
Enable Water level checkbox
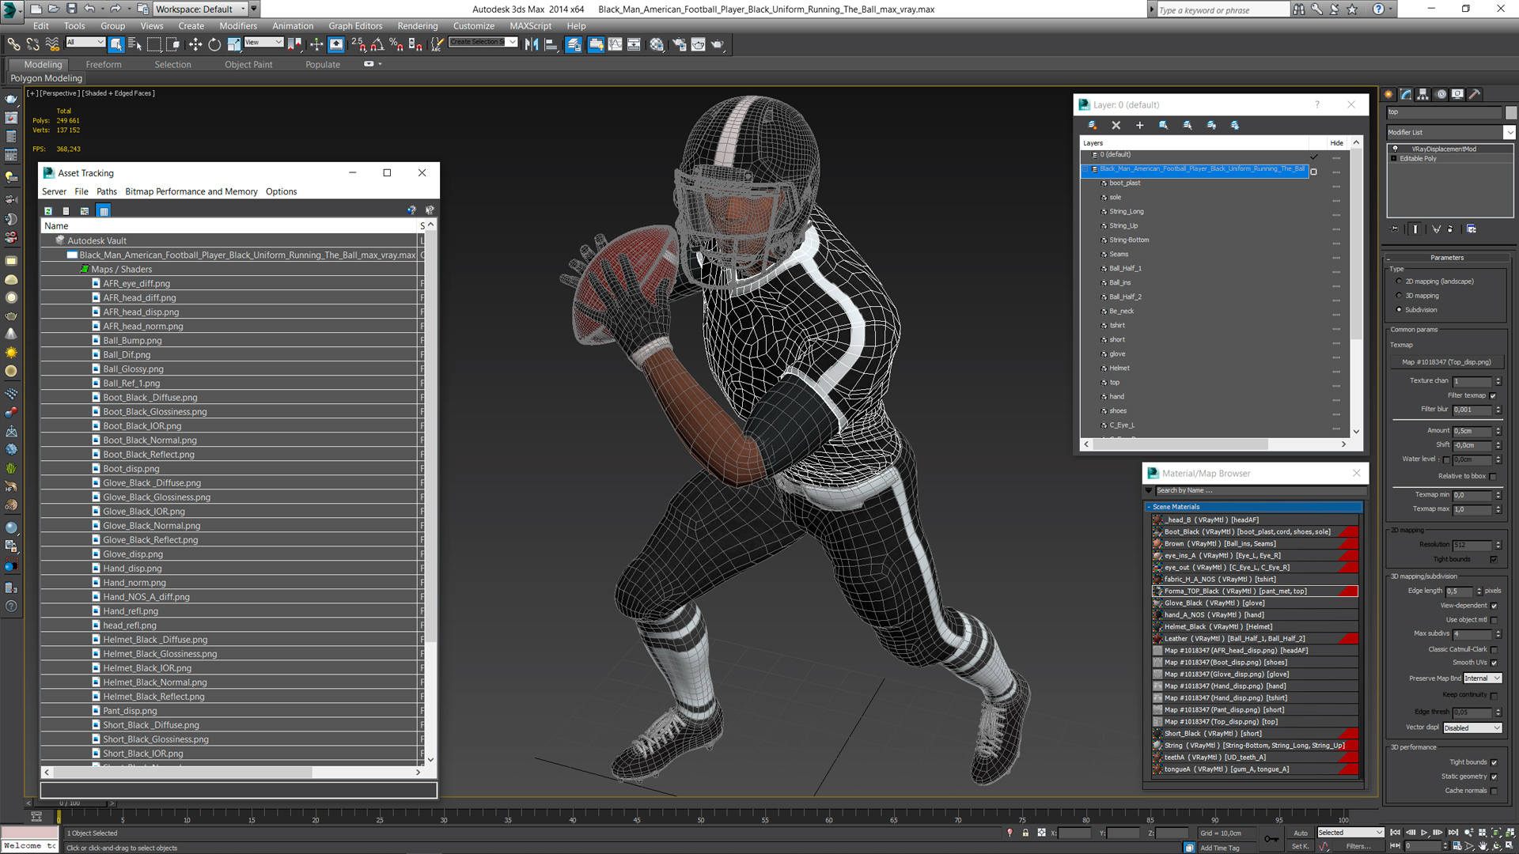(1446, 459)
